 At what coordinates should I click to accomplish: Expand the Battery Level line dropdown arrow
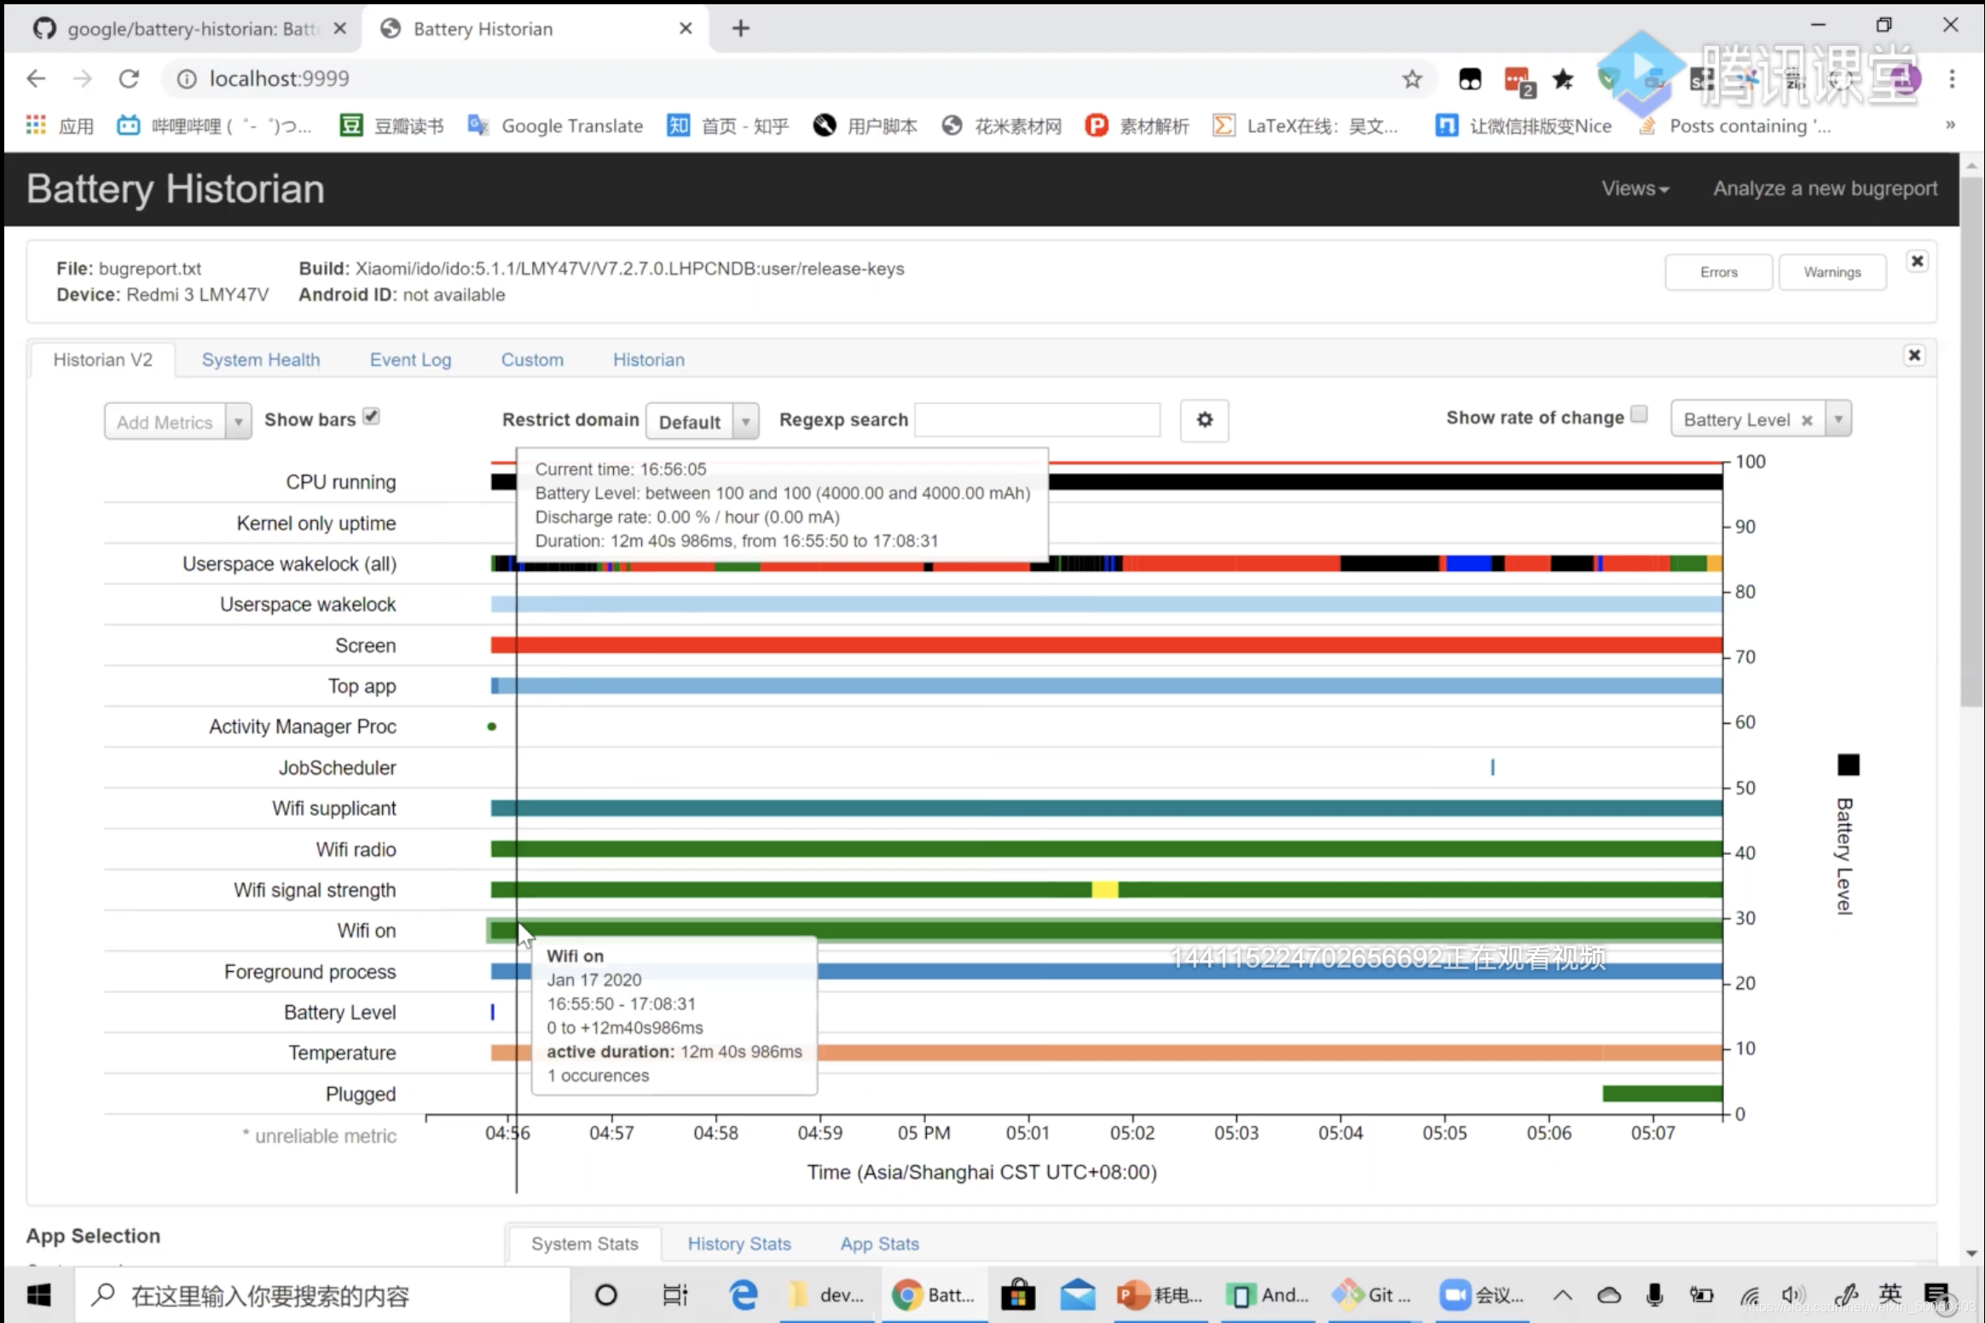1839,419
